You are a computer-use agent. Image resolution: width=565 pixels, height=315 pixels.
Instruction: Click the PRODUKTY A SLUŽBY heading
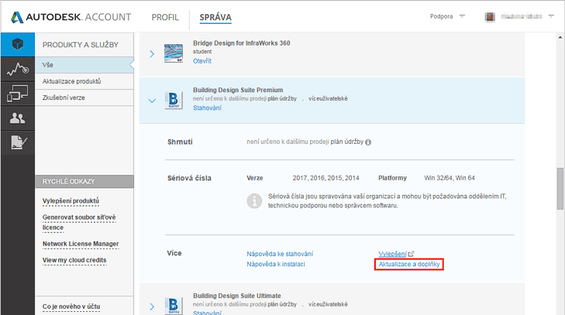pos(81,45)
